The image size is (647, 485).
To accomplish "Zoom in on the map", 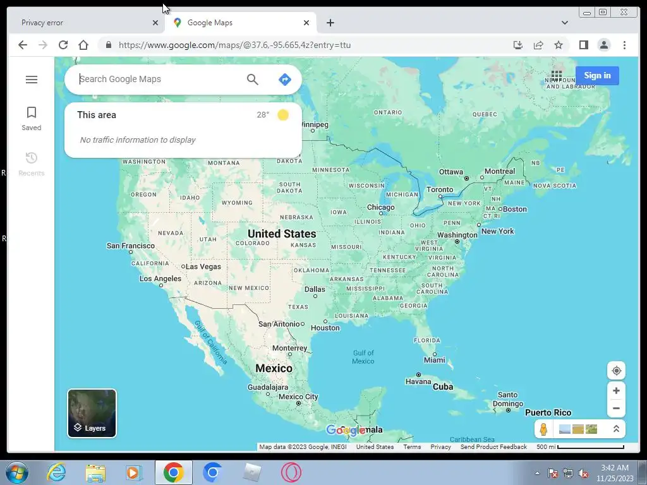I will (x=616, y=390).
